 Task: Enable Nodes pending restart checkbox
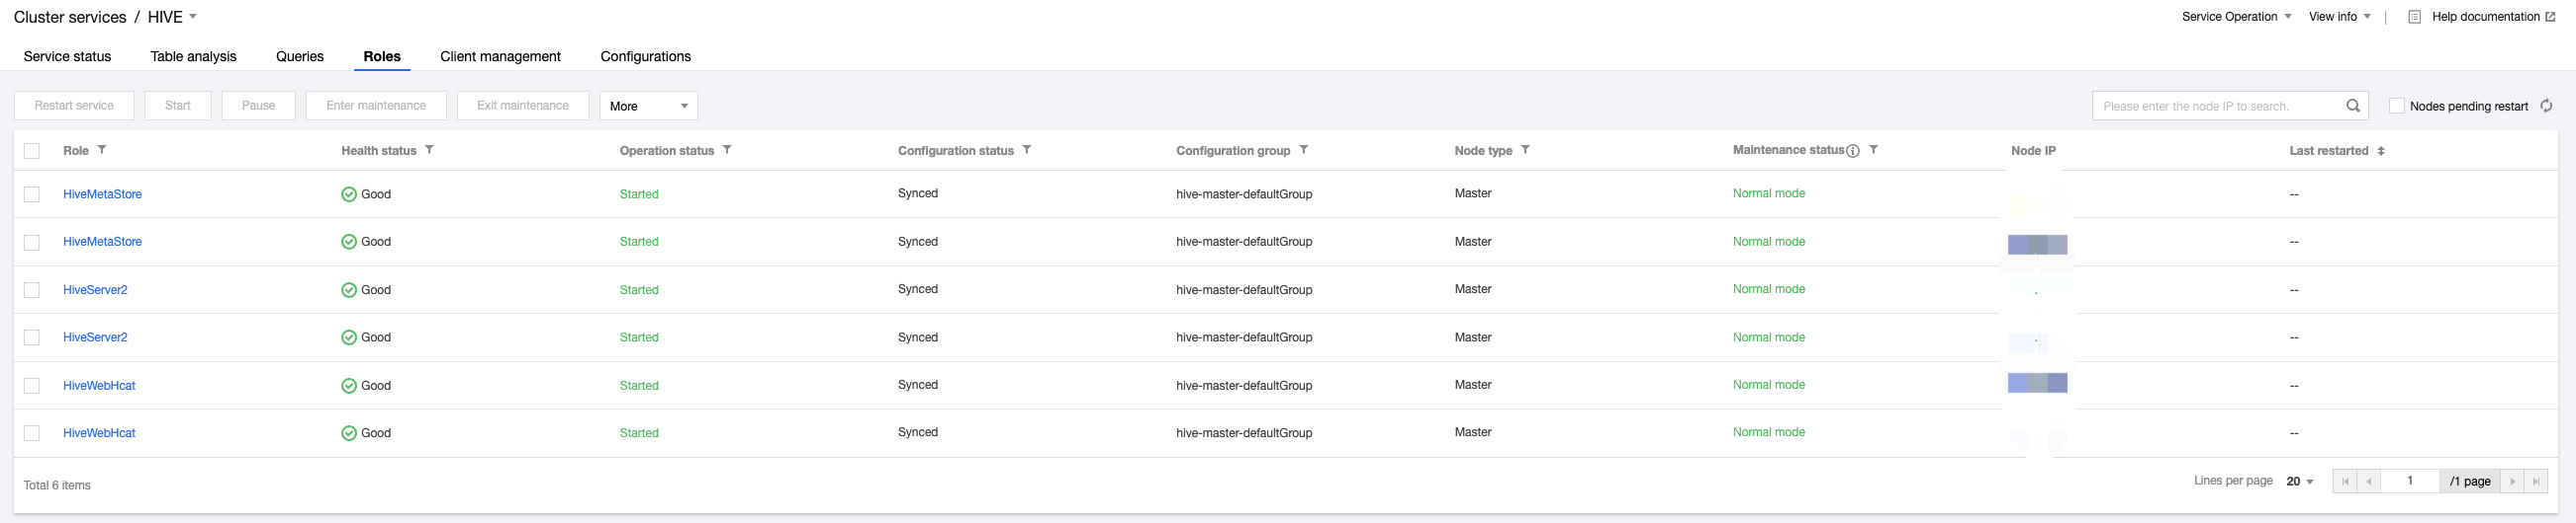pos(2397,106)
